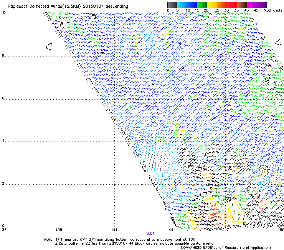The image size is (284, 250).
Task: Click the island outline at the top near 10N
Action: (92, 16)
